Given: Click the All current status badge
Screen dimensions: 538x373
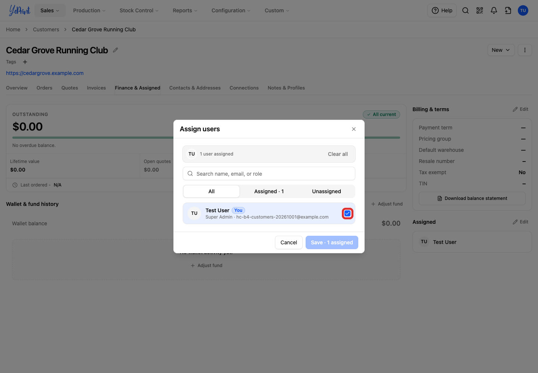Looking at the screenshot, I should coord(381,115).
